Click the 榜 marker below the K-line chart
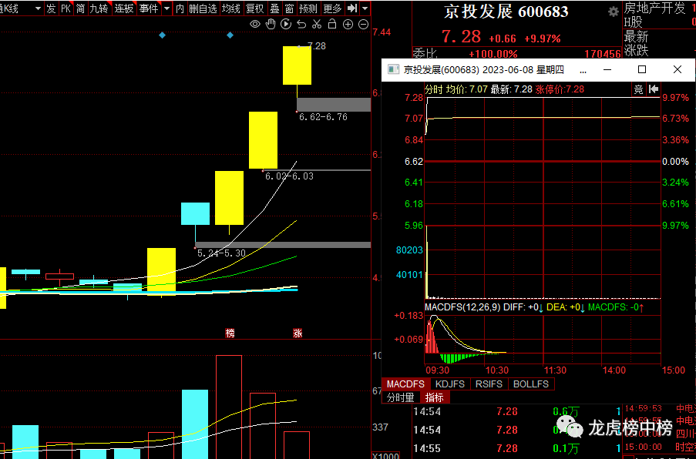The image size is (696, 459). pos(230,333)
